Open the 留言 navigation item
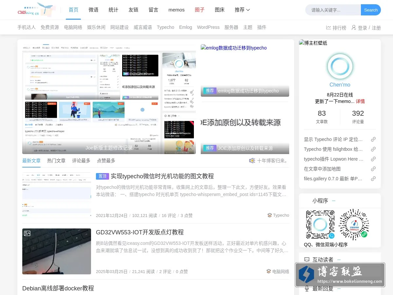 [153, 10]
